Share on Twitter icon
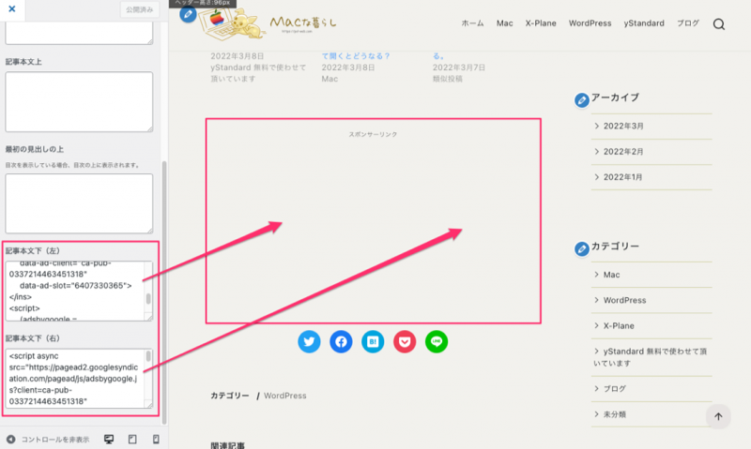Viewport: 751px width, 449px height. (309, 341)
